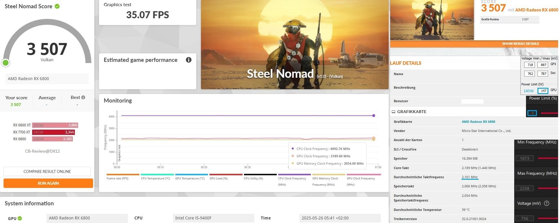Click the 35.07 FPS graphics test value
The height and width of the screenshot is (223, 559).
[x=148, y=15]
